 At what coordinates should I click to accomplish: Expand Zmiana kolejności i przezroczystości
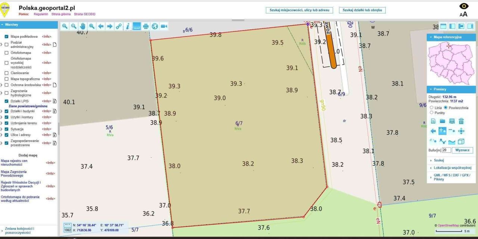(x=29, y=230)
